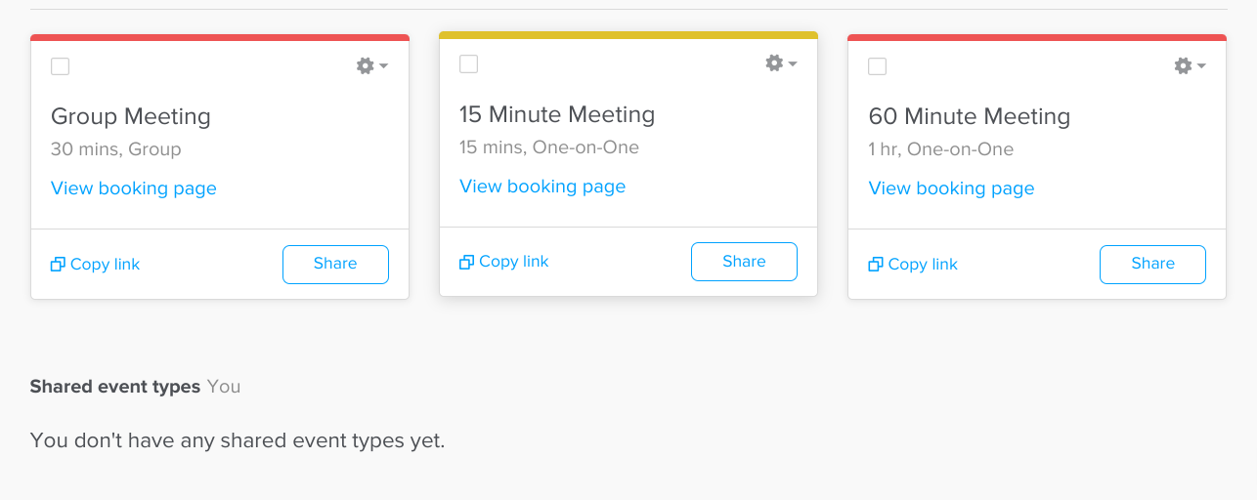1257x500 pixels.
Task: Open gear settings on 60 Minute Meeting card
Action: tap(1183, 66)
